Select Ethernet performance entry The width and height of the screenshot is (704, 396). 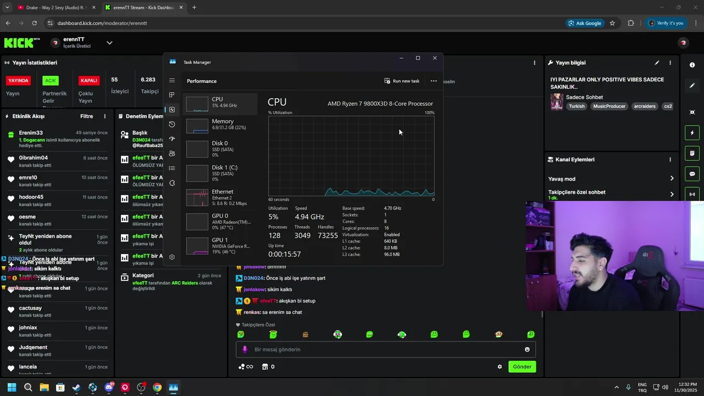(x=221, y=197)
